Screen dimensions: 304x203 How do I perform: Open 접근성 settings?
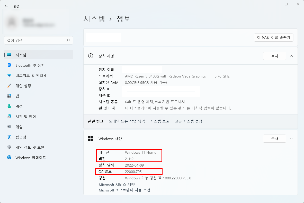click(39, 137)
